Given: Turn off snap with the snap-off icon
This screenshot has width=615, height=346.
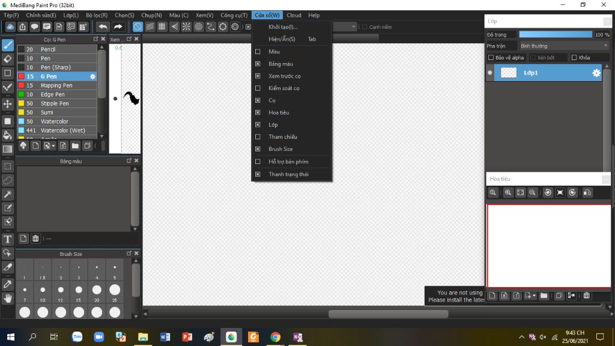Looking at the screenshot, I should [x=138, y=26].
